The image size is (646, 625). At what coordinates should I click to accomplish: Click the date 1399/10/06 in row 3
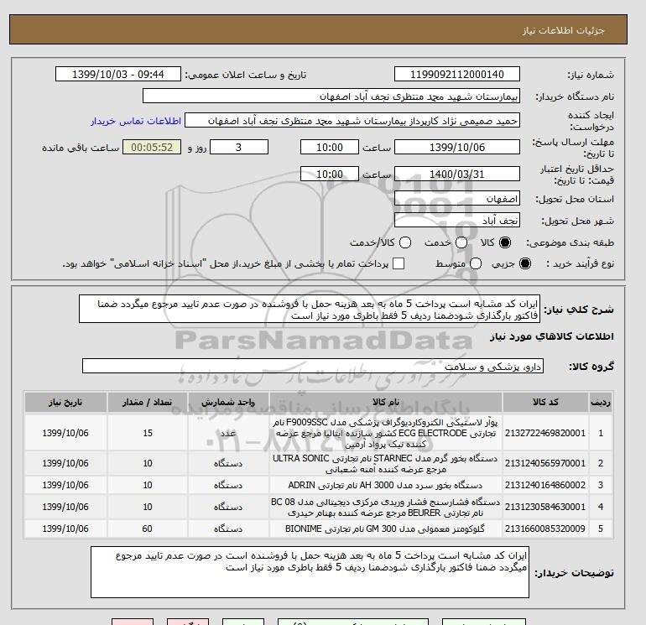pos(65,486)
